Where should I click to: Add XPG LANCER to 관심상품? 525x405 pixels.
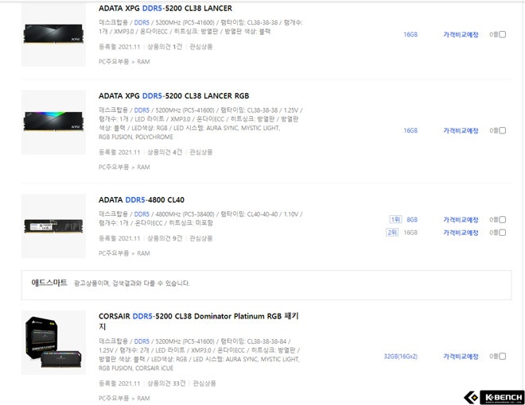(201, 47)
